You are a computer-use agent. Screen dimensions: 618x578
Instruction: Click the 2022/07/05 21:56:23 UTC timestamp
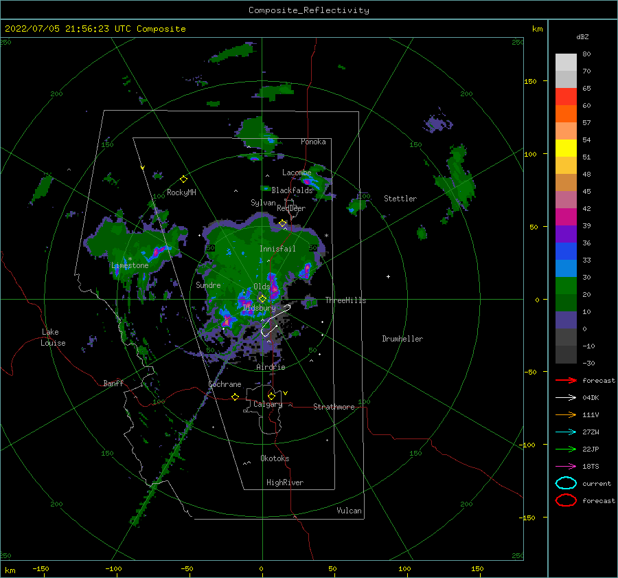[68, 29]
